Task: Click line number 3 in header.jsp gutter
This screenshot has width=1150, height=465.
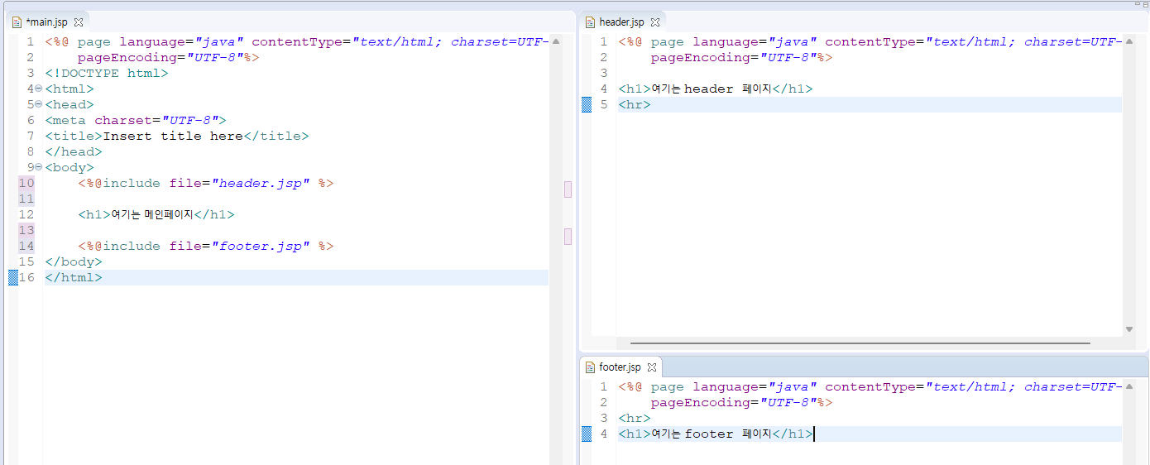Action: (x=604, y=73)
